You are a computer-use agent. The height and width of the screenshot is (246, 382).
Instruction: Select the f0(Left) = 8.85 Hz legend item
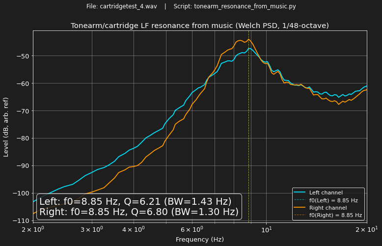point(333,200)
